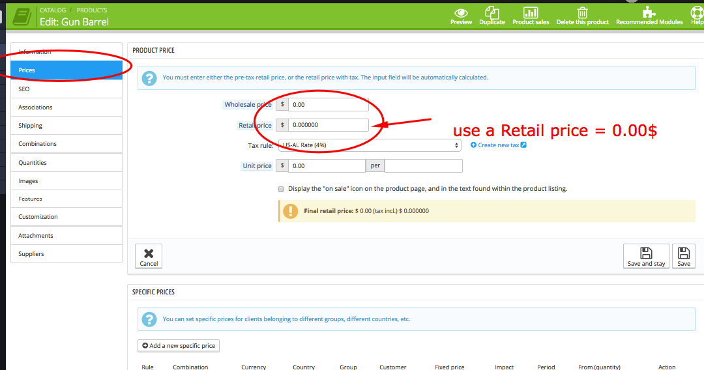This screenshot has height=370, width=704.
Task: Select the Features tab
Action: pyautogui.click(x=66, y=199)
